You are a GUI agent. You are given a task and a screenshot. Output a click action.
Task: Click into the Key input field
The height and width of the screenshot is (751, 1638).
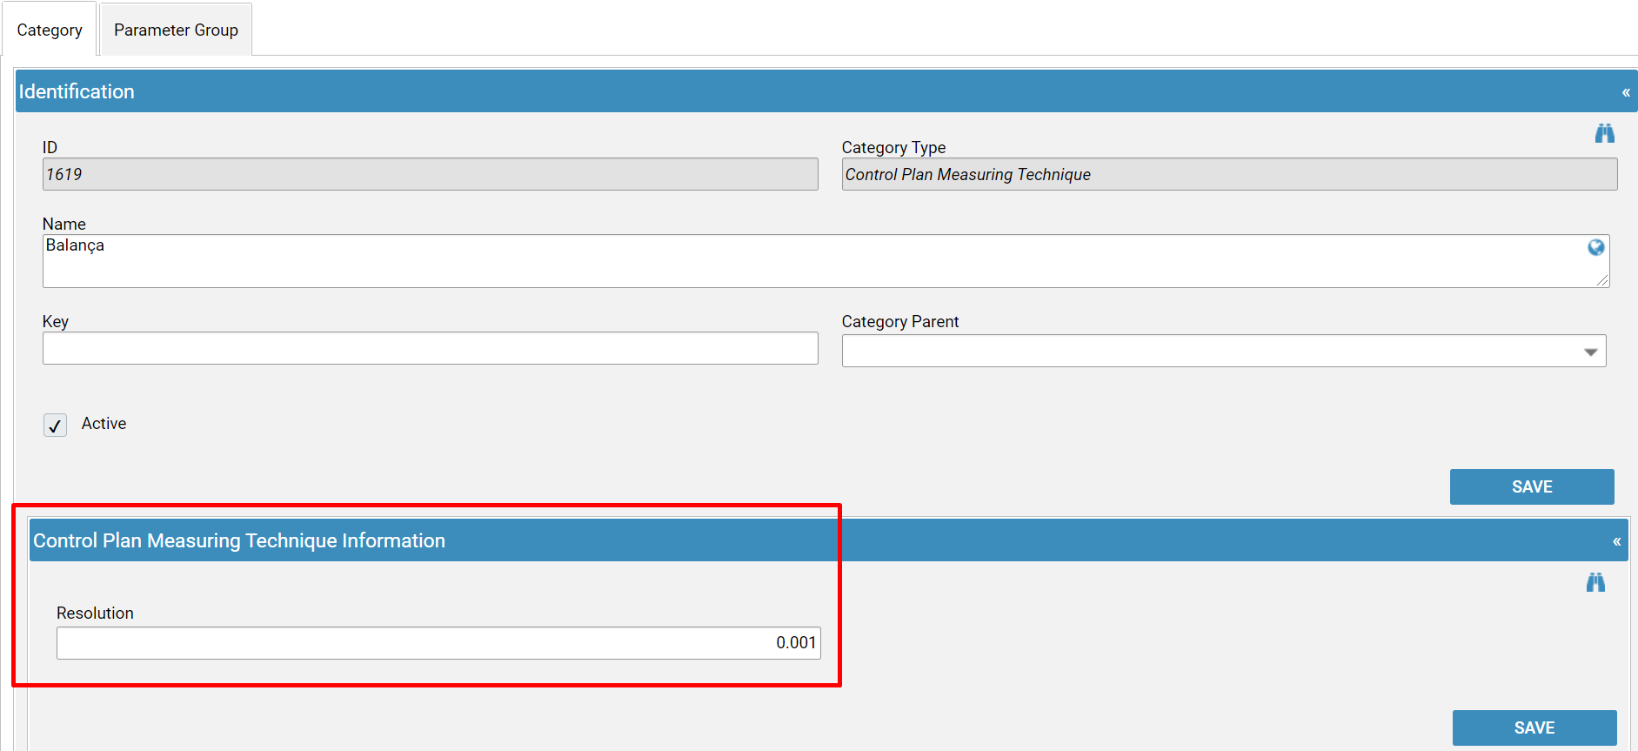(x=430, y=348)
